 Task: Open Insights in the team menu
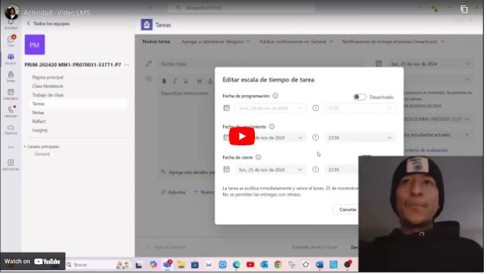(40, 130)
